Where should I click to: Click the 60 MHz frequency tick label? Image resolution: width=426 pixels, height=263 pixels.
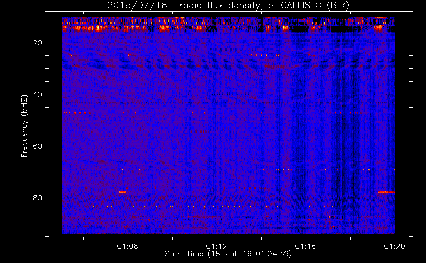(38, 146)
